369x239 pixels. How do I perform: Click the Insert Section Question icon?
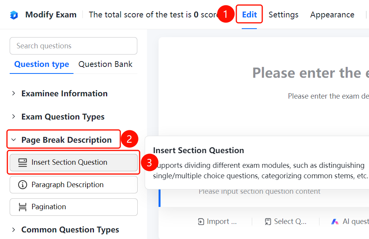coord(22,162)
